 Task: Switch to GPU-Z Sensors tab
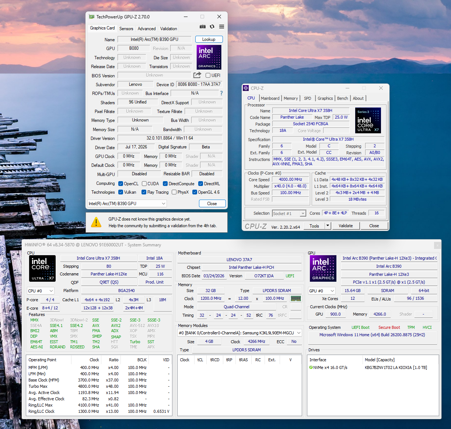[126, 29]
